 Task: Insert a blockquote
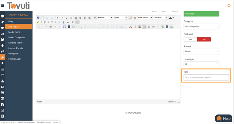coord(95,18)
